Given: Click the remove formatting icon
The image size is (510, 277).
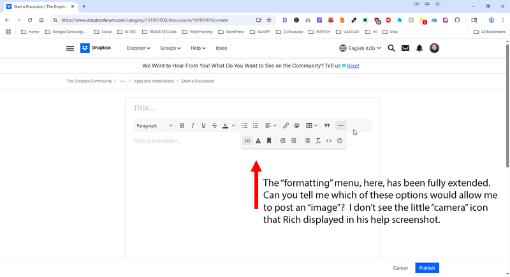Looking at the screenshot, I should point(318,141).
